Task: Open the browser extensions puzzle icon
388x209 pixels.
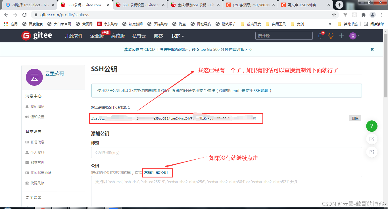Action: click(x=363, y=15)
